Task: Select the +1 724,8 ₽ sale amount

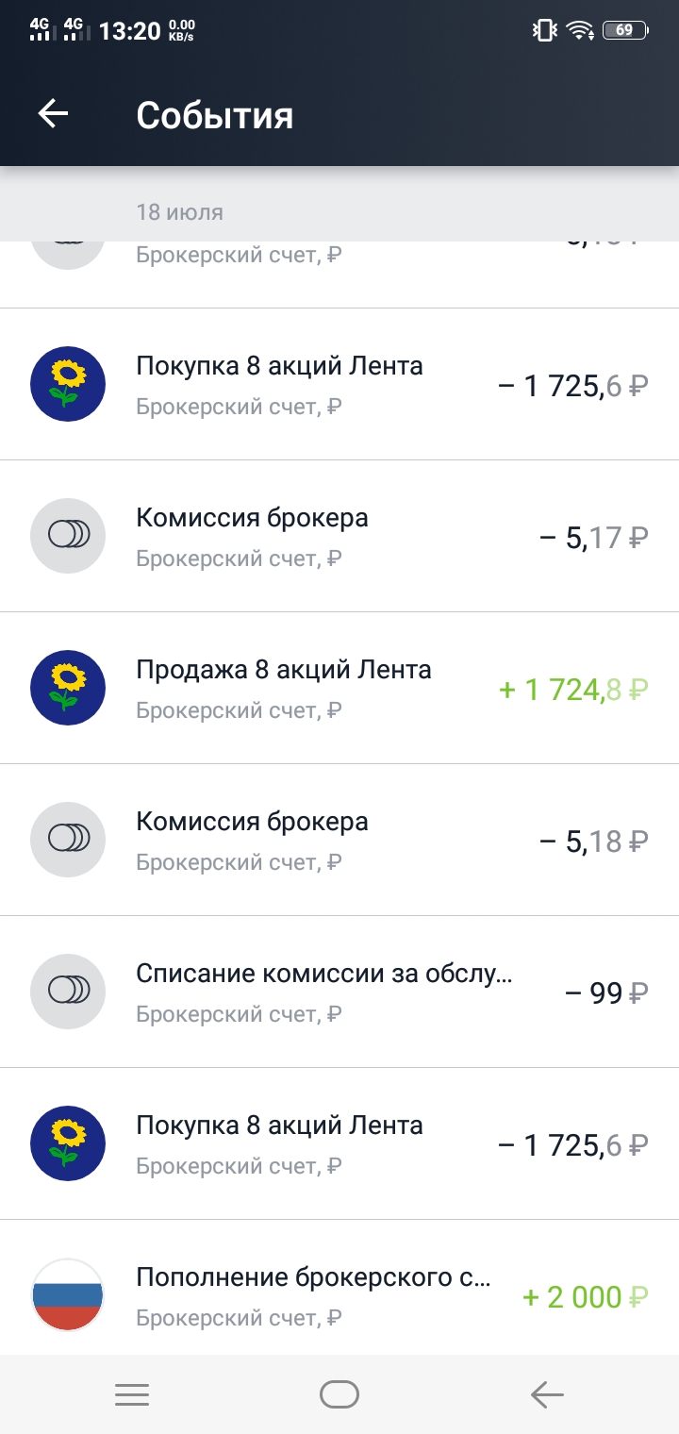Action: (x=573, y=690)
